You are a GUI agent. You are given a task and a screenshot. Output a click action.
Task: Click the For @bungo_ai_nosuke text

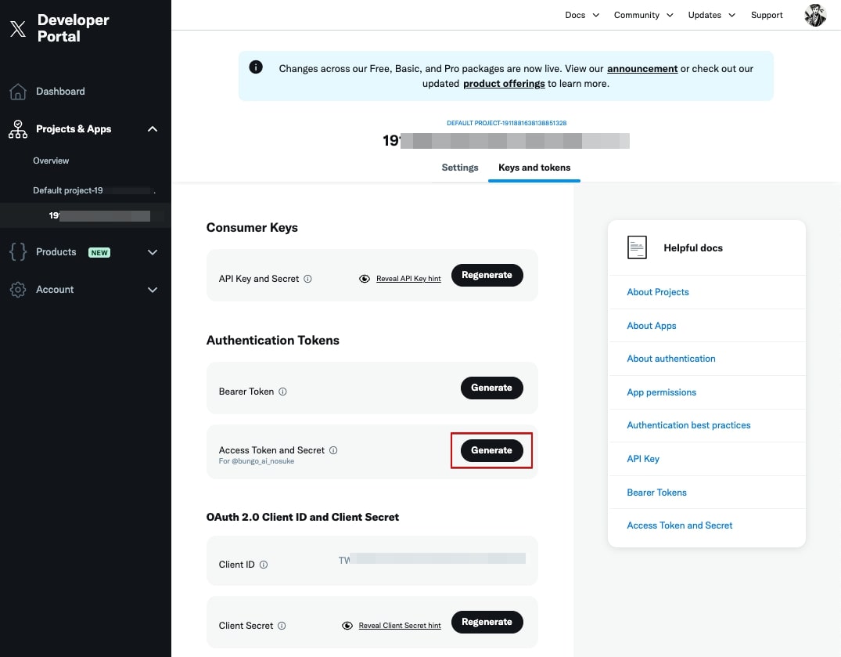[x=257, y=461]
